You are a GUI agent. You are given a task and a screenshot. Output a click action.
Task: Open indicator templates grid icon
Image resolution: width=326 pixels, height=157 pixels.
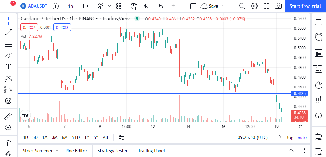(x=119, y=6)
